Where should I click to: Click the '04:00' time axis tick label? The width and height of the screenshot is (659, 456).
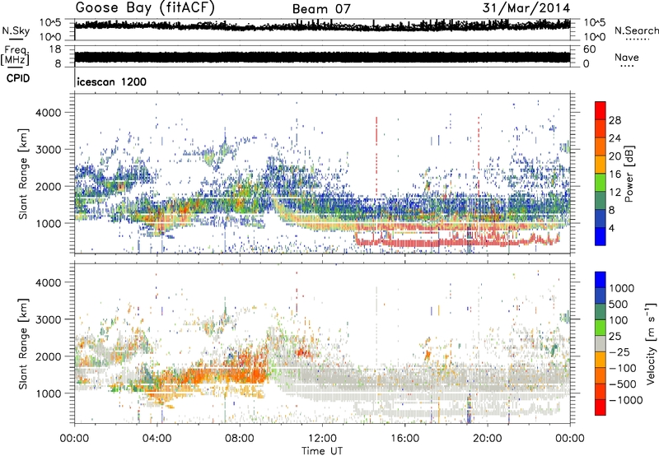(x=157, y=438)
